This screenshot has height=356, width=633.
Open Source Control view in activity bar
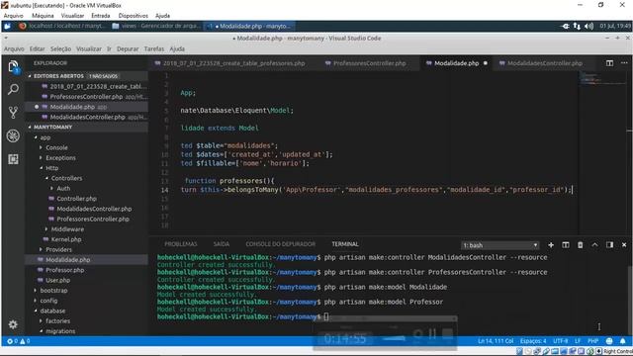(13, 113)
